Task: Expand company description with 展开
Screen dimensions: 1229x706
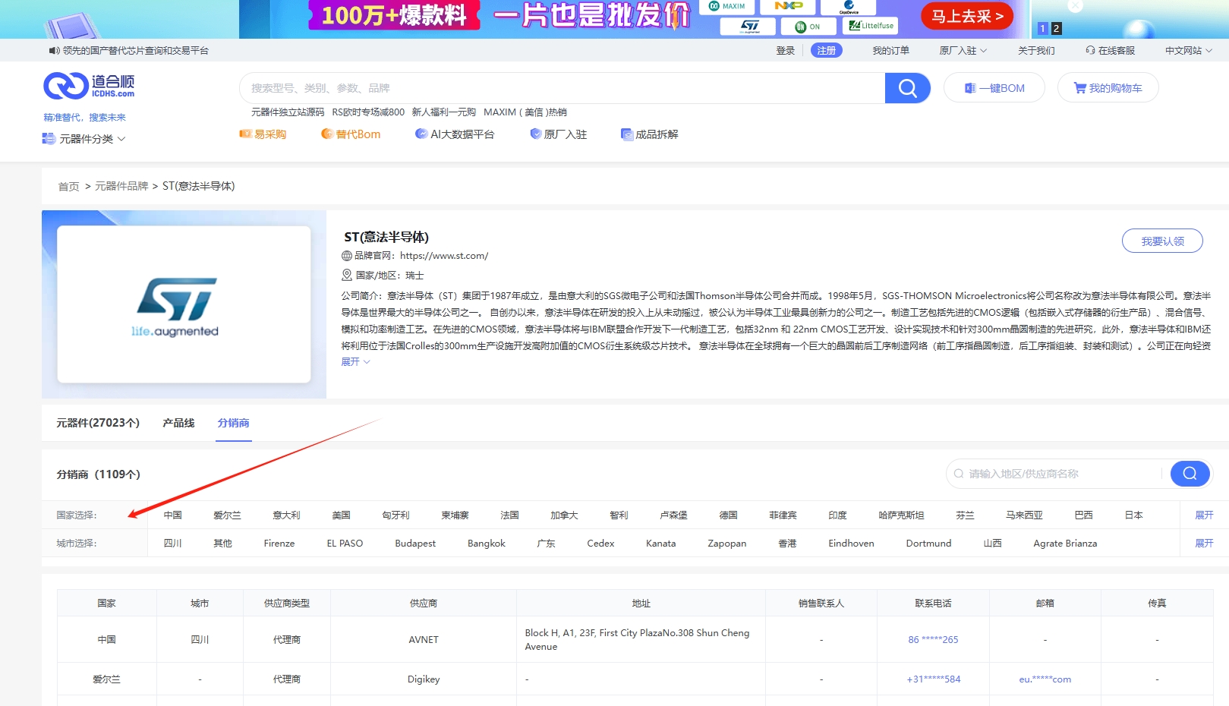Action: point(355,362)
